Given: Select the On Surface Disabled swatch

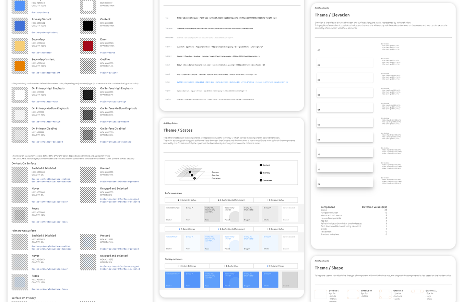Looking at the screenshot, I should click(x=88, y=135).
